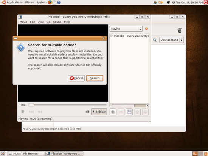Open the System menu in the top panel

42,2
